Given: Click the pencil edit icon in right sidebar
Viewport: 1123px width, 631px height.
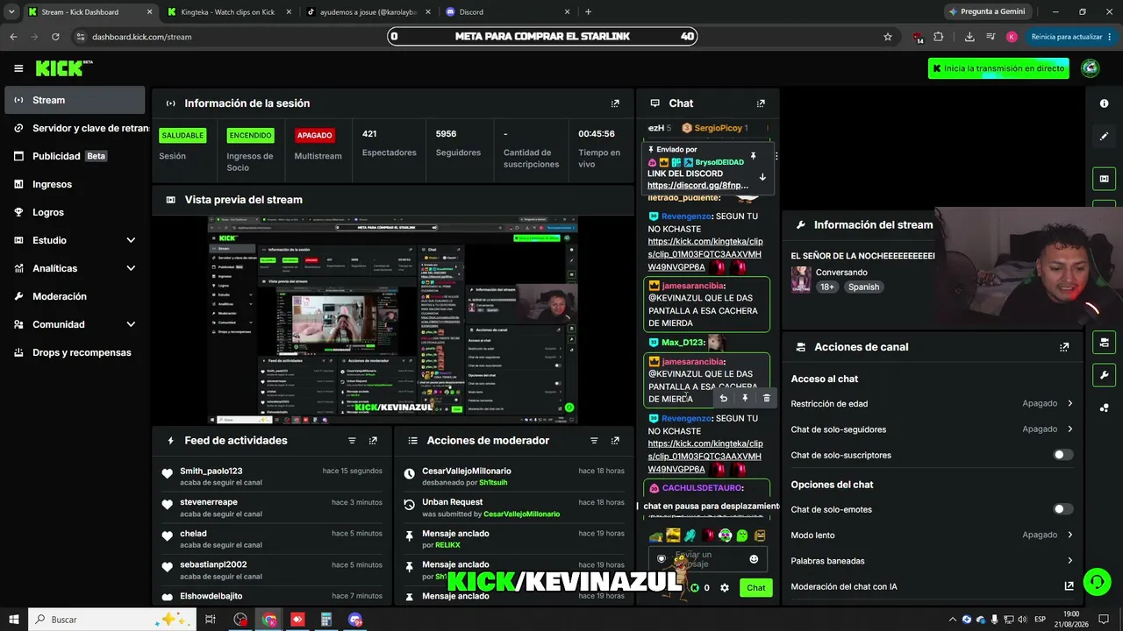Looking at the screenshot, I should [1104, 137].
